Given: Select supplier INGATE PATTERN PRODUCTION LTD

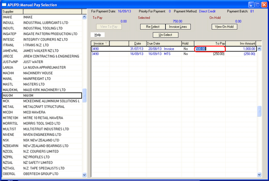Looking at the screenshot, I should [42, 34].
